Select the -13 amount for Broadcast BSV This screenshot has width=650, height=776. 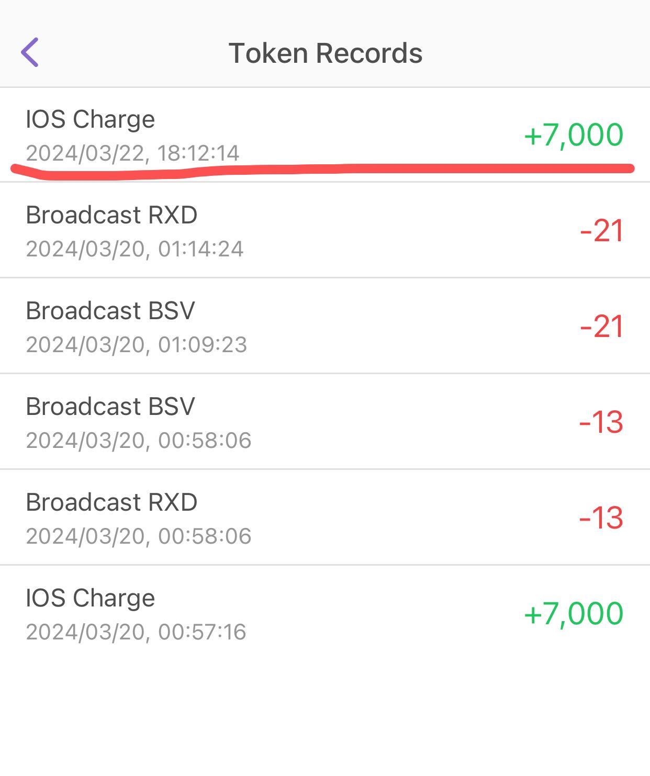click(601, 422)
